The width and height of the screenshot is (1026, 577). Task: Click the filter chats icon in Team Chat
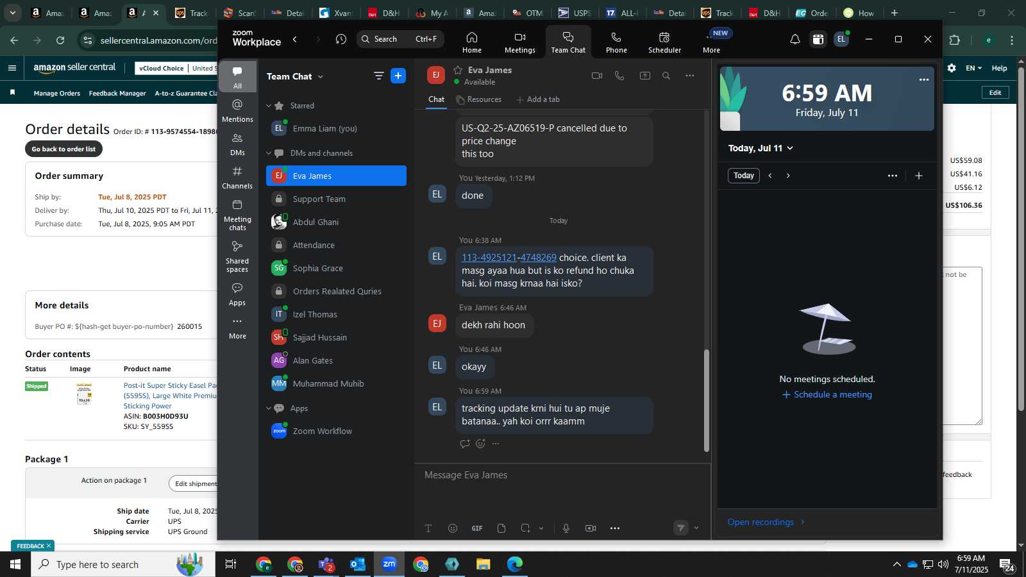click(x=379, y=76)
